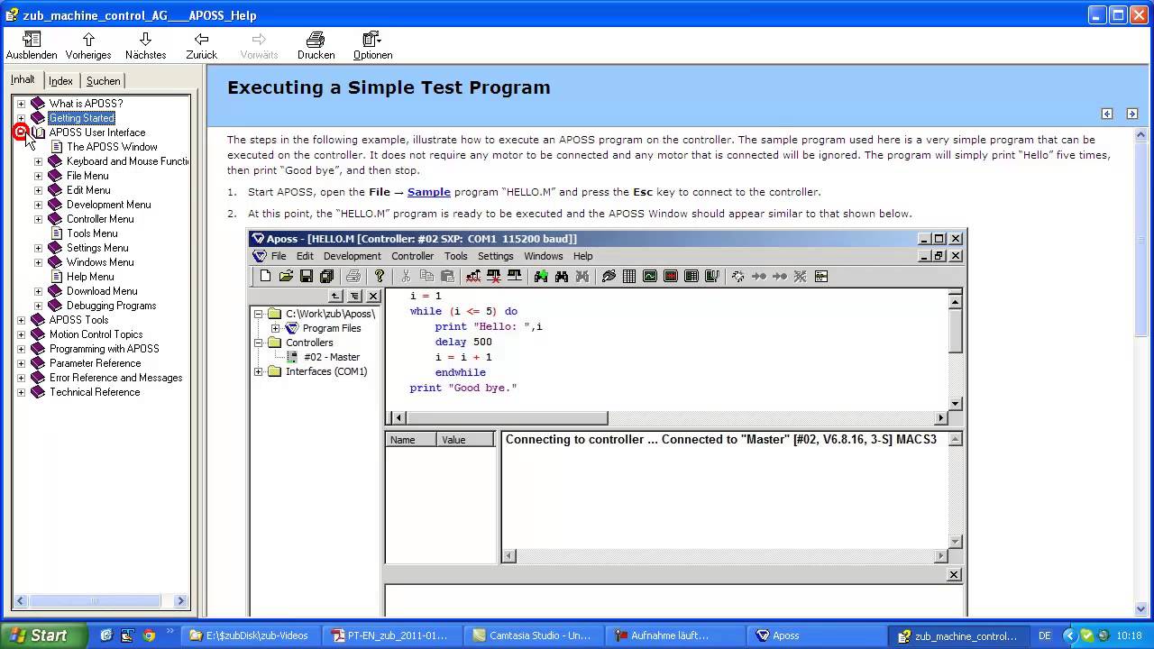Click the page icon next to Tools Menu
The width and height of the screenshot is (1154, 649).
tap(55, 233)
